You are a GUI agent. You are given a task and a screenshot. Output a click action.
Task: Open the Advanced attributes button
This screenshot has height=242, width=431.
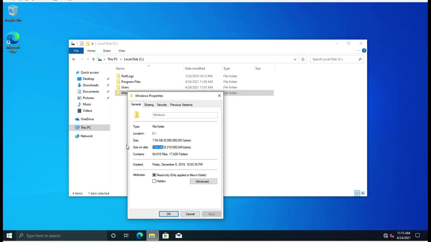pyautogui.click(x=203, y=182)
